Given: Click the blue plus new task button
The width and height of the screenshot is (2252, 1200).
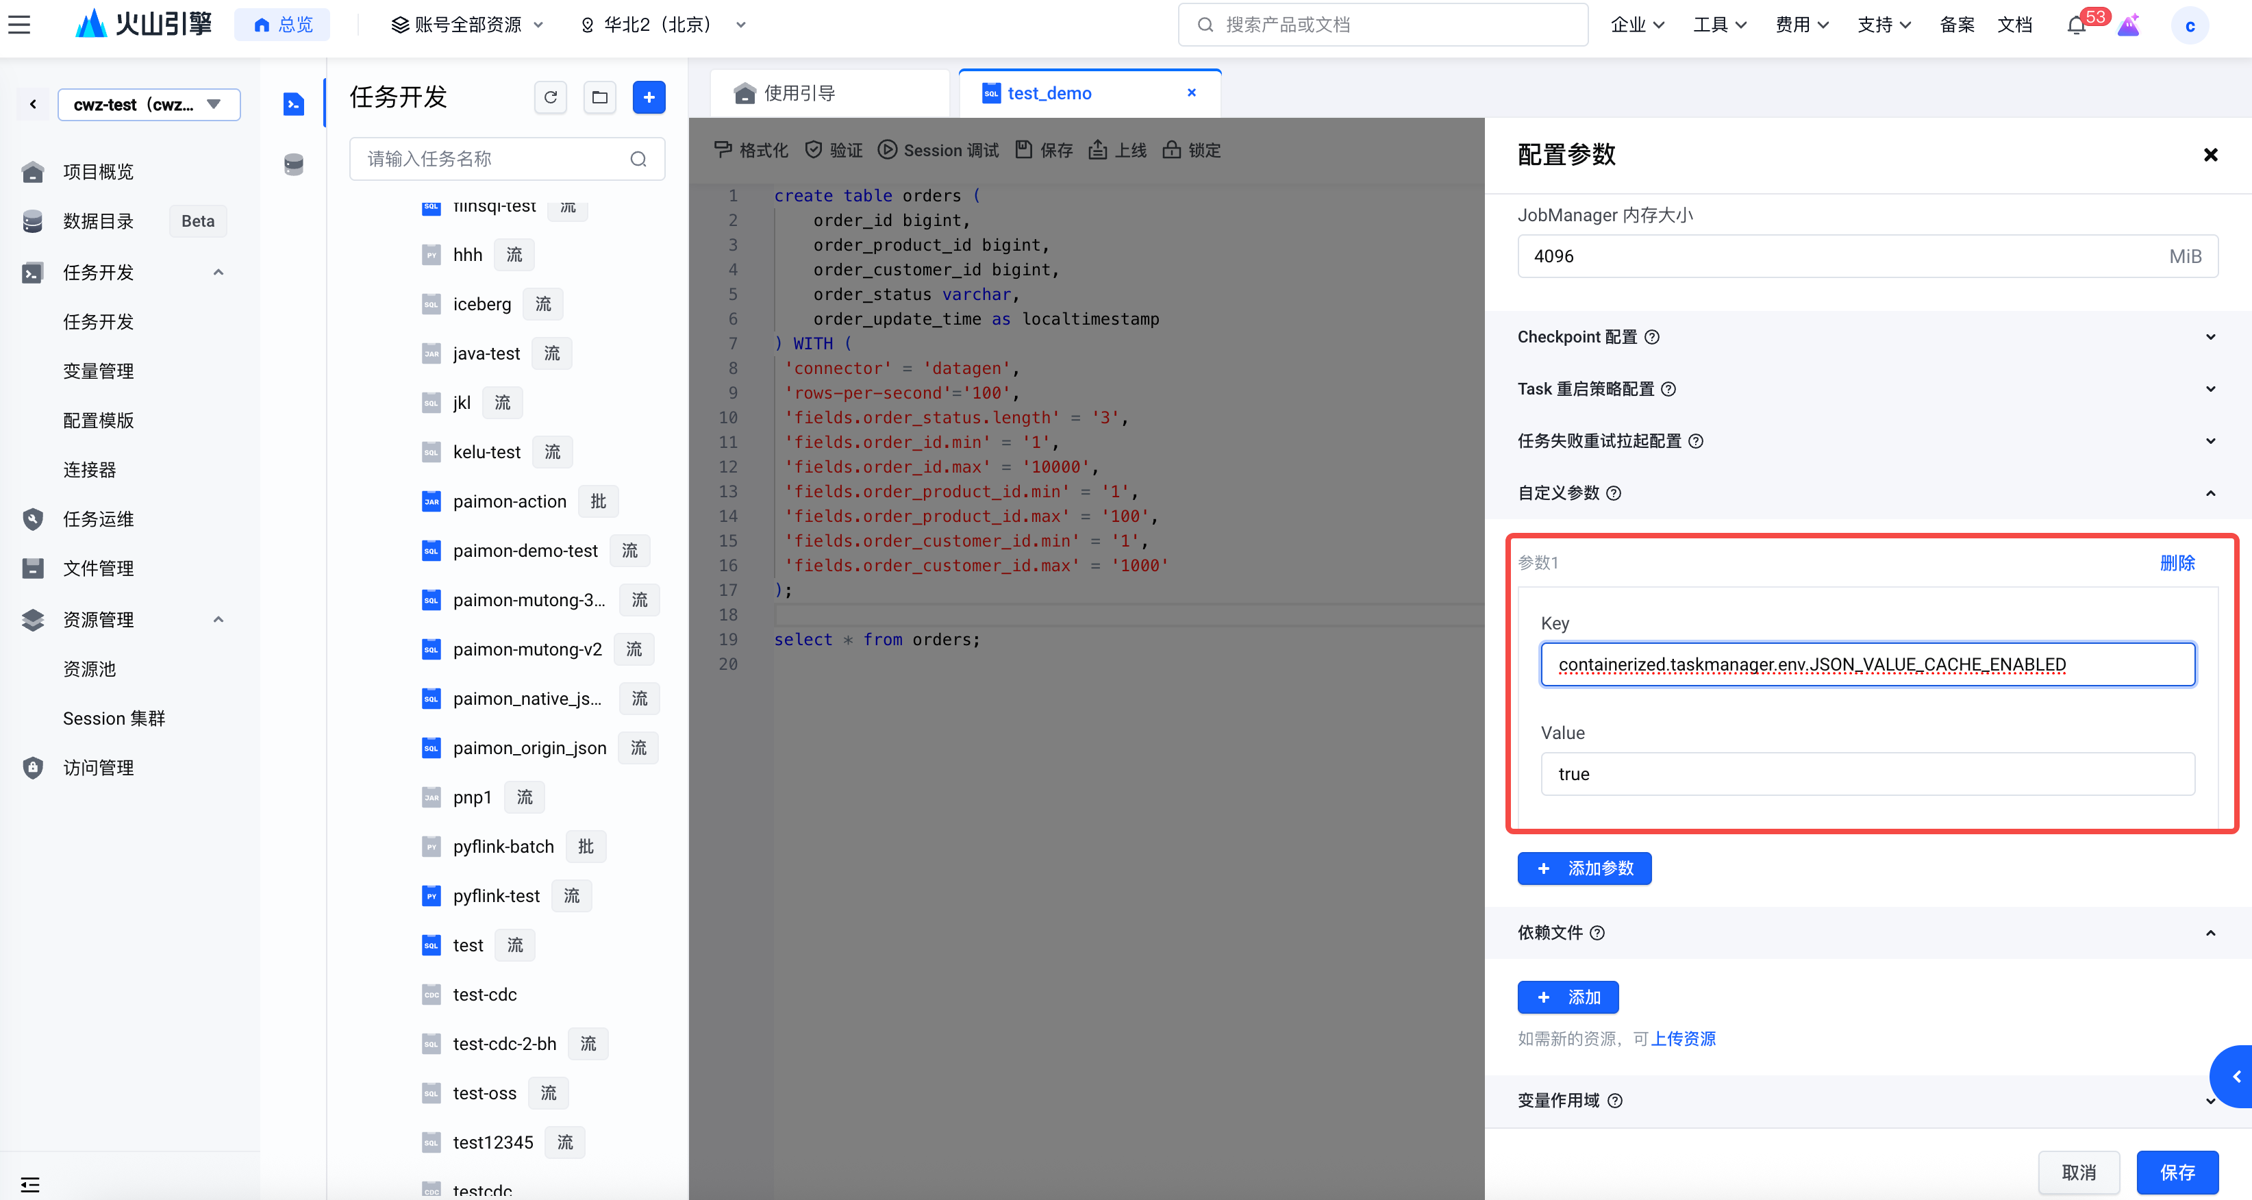Looking at the screenshot, I should 649,97.
